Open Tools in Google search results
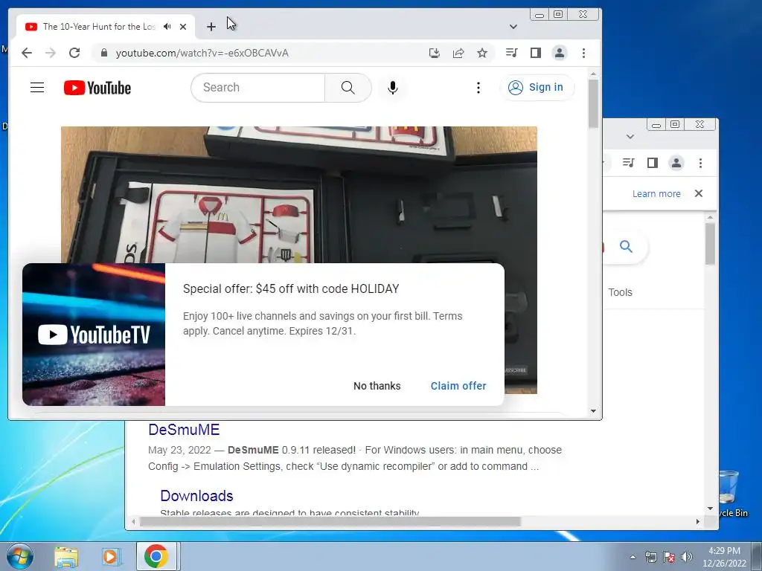 point(620,292)
